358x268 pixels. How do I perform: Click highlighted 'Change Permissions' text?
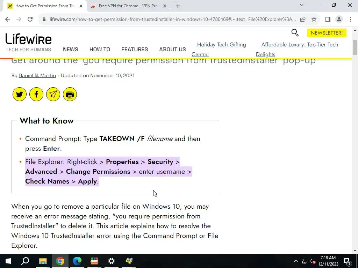coord(98,171)
